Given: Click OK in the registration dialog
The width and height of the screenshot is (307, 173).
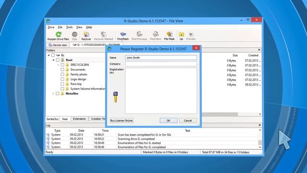Looking at the screenshot, I should point(168,121).
